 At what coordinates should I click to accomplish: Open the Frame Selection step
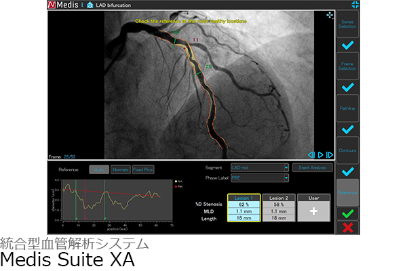(347, 66)
